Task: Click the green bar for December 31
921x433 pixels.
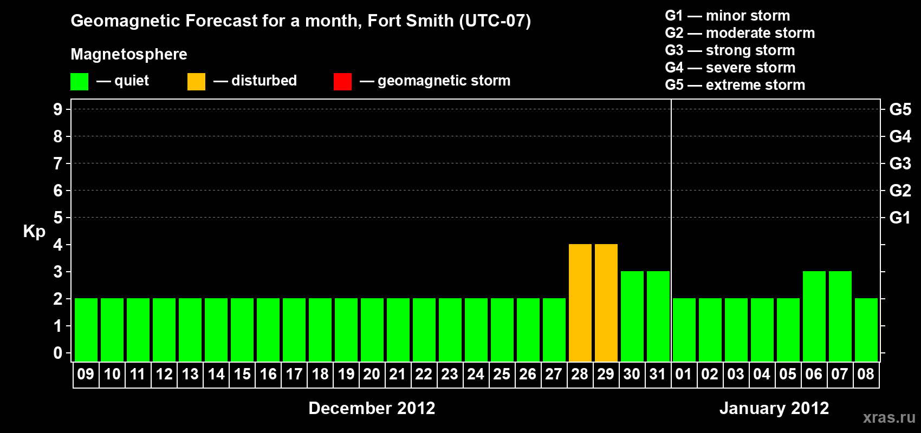Action: (658, 316)
